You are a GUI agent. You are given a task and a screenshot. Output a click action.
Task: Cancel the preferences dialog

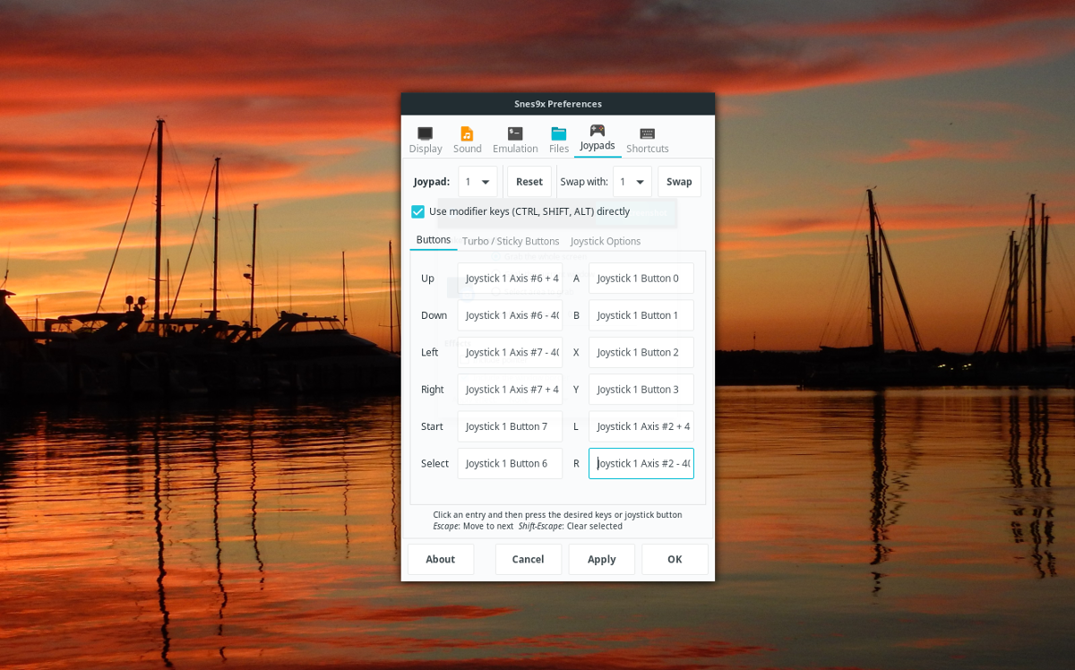529,559
